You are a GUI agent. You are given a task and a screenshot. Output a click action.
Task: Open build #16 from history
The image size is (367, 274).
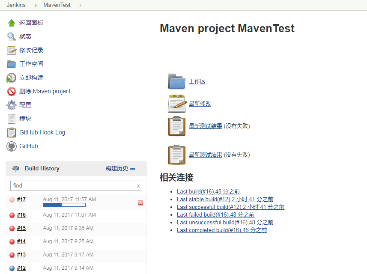click(x=21, y=215)
